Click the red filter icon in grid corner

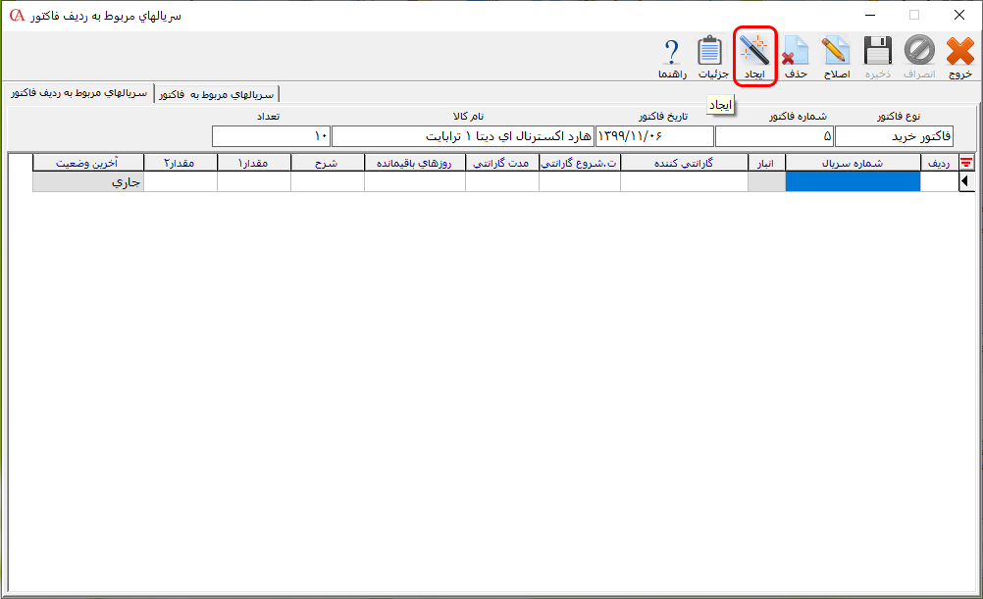[966, 163]
